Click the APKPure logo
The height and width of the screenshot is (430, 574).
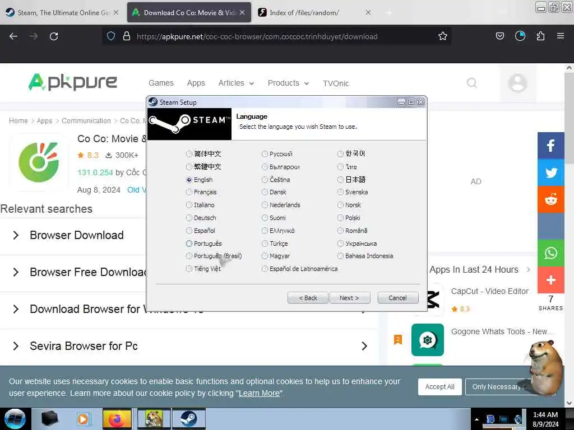point(73,82)
